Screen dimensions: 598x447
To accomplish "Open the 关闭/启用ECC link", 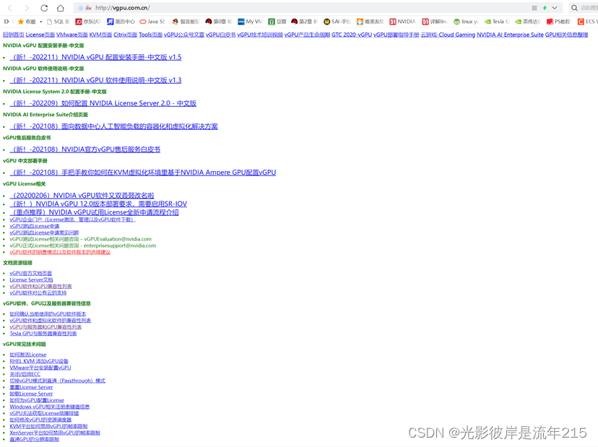I will coord(25,374).
